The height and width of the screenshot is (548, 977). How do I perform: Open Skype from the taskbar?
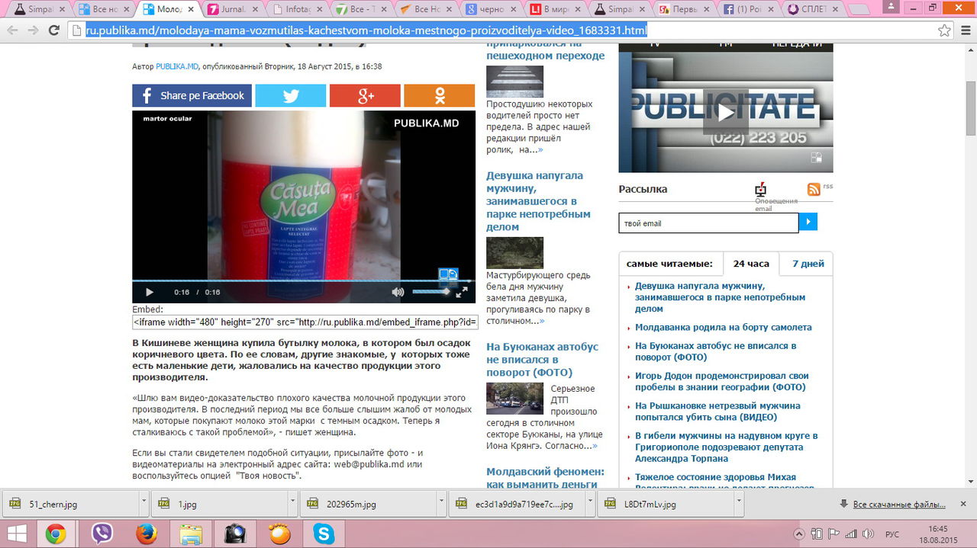pos(324,534)
